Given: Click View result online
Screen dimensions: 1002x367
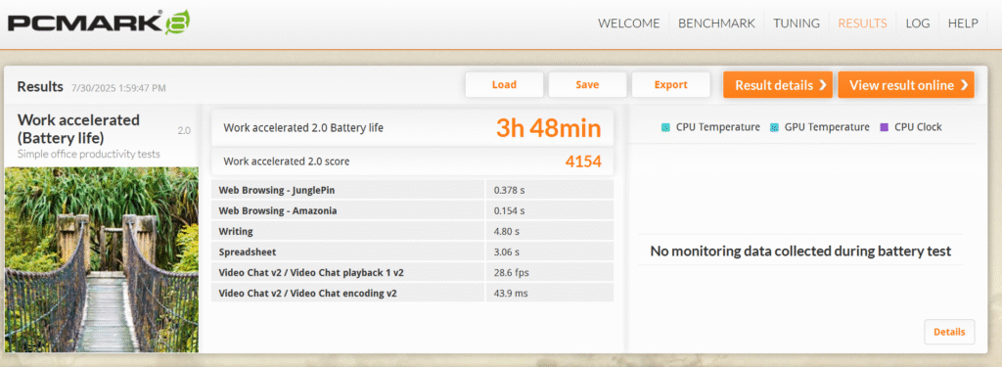Looking at the screenshot, I should (x=905, y=85).
